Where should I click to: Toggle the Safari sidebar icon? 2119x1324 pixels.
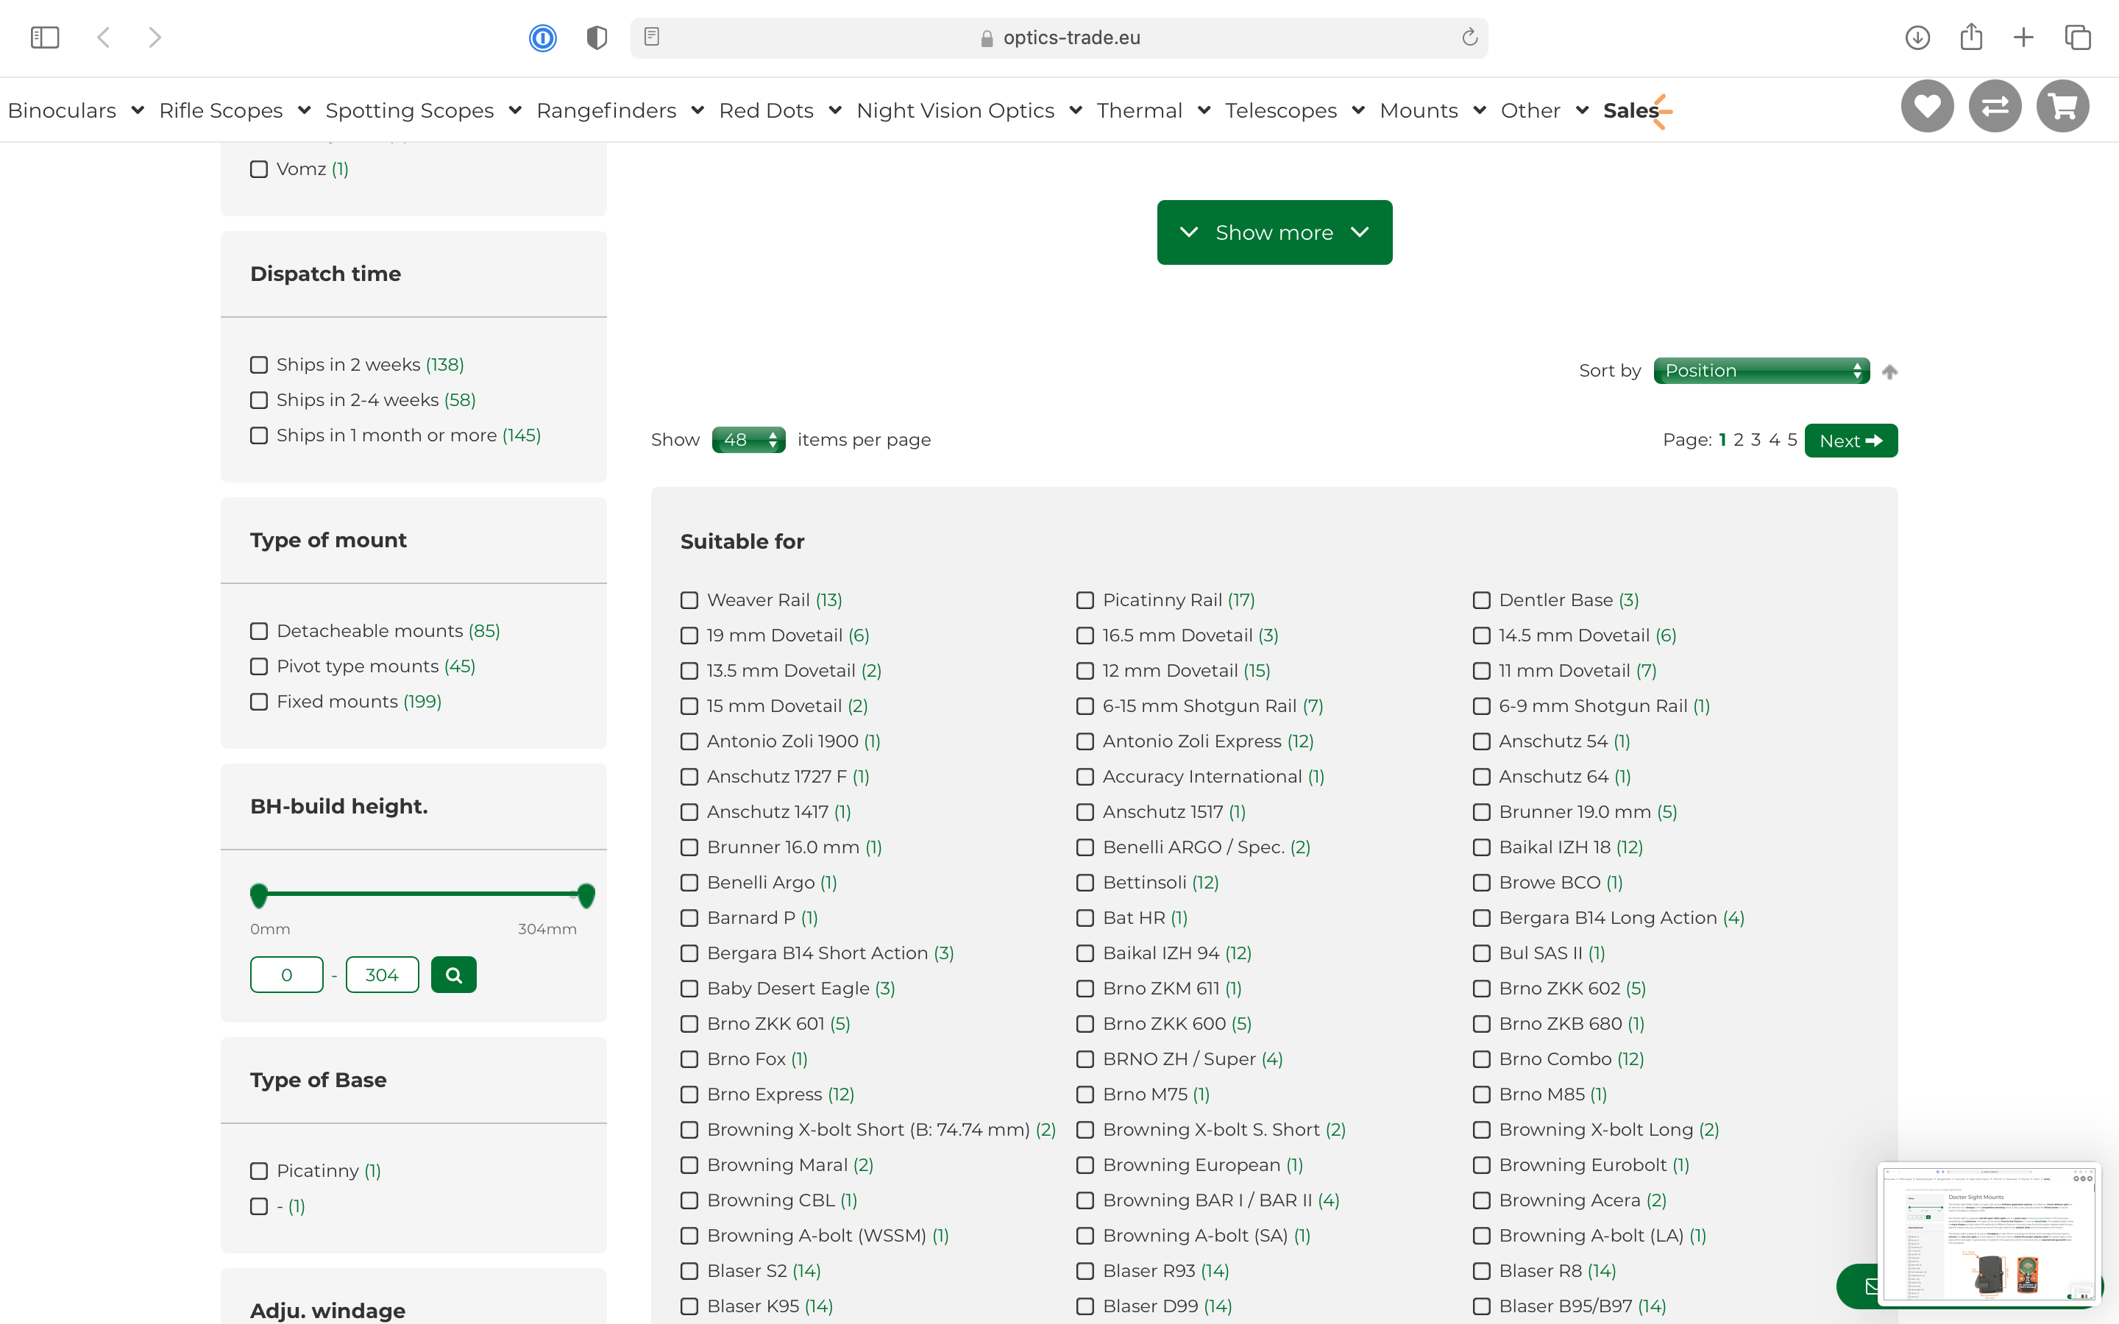[45, 37]
